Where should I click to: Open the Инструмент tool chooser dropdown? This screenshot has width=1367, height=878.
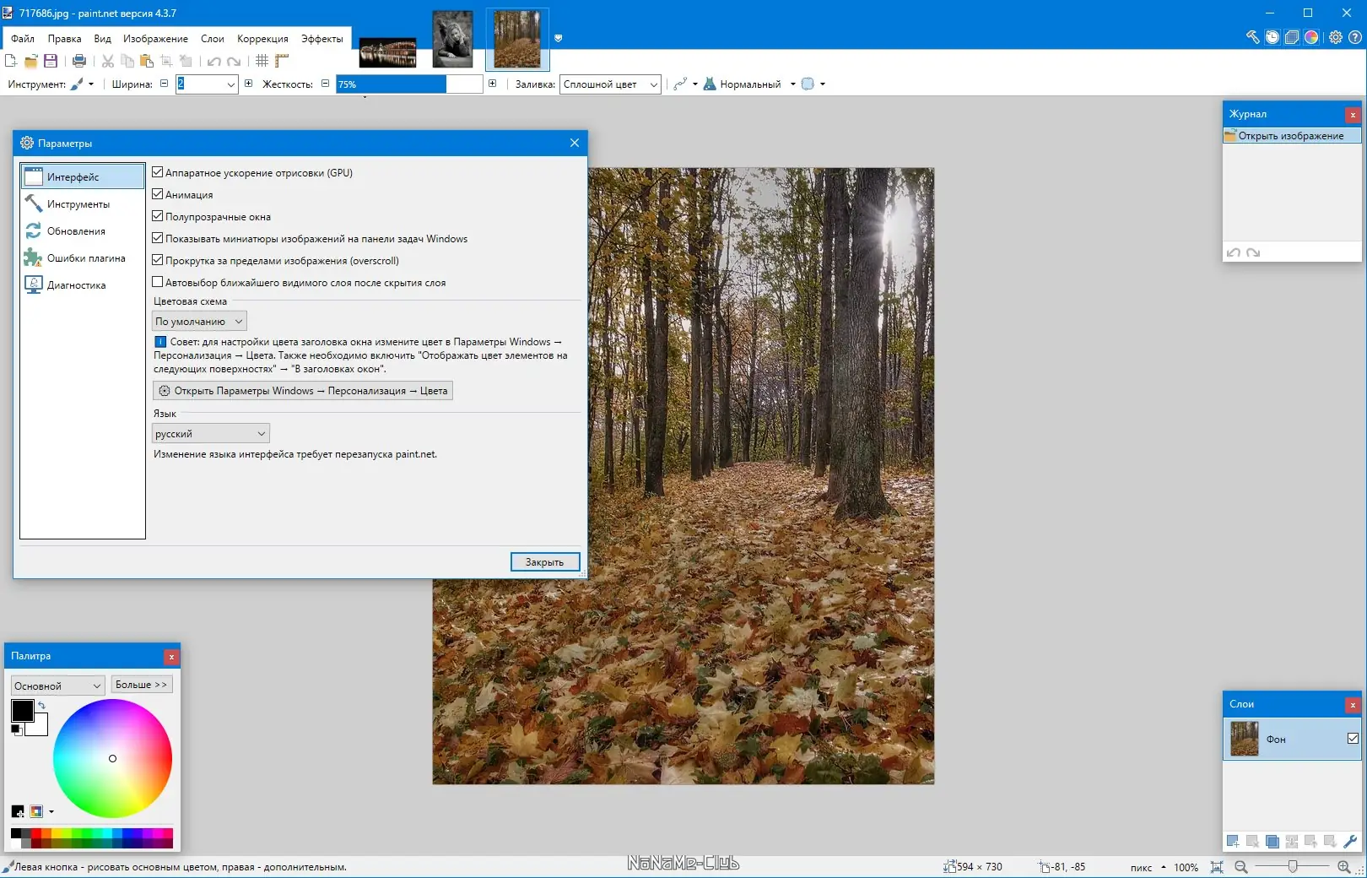[82, 84]
